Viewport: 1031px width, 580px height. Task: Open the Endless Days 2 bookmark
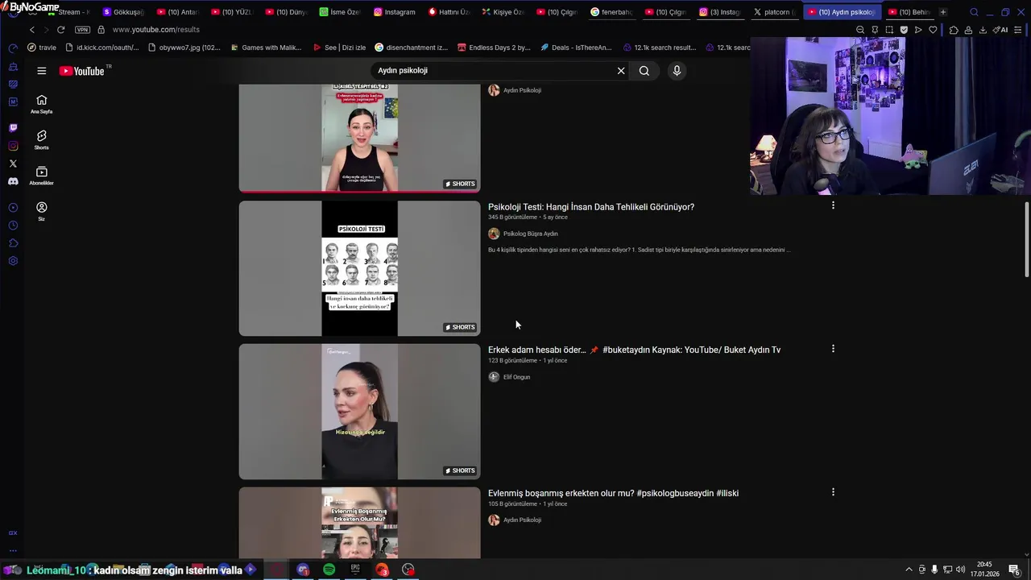pyautogui.click(x=494, y=48)
